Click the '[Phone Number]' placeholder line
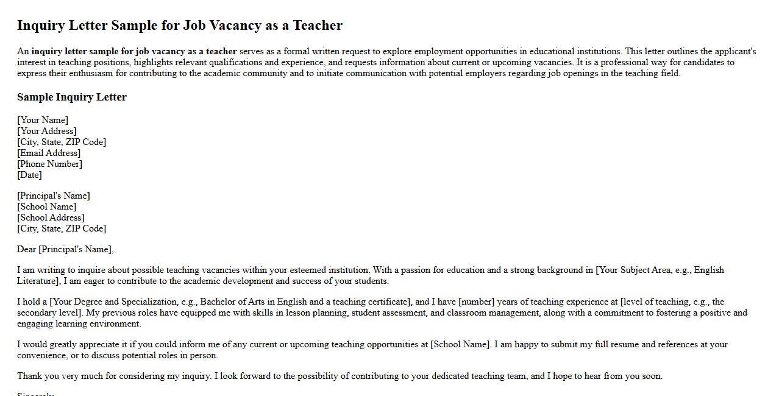The height and width of the screenshot is (396, 779). [x=49, y=164]
